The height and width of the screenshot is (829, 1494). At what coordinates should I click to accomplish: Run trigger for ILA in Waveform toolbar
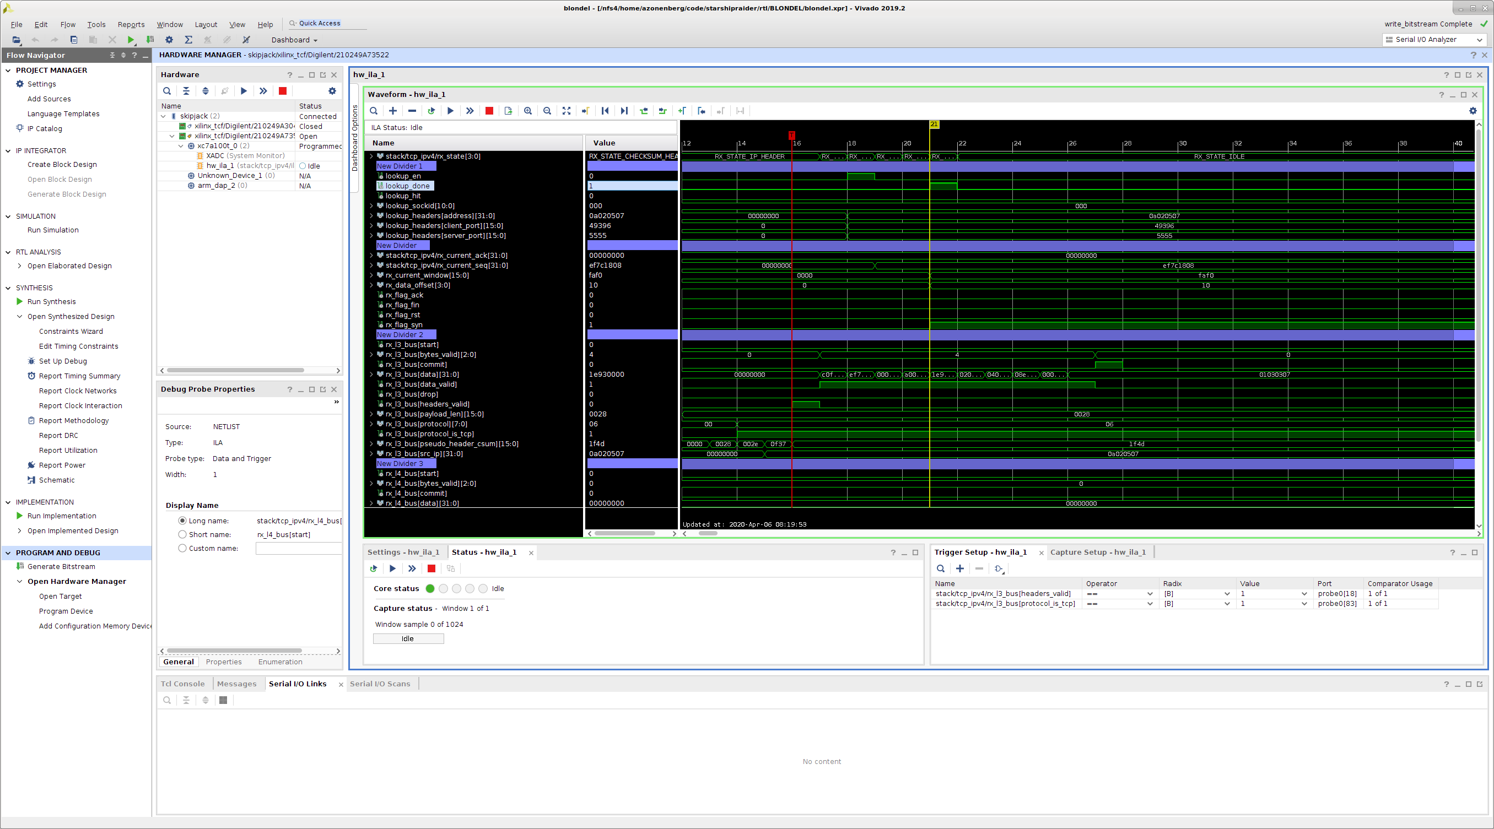(x=451, y=111)
